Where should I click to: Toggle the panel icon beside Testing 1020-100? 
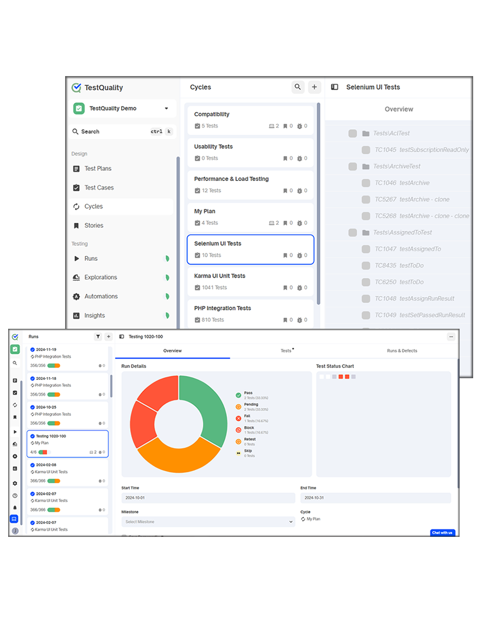122,336
